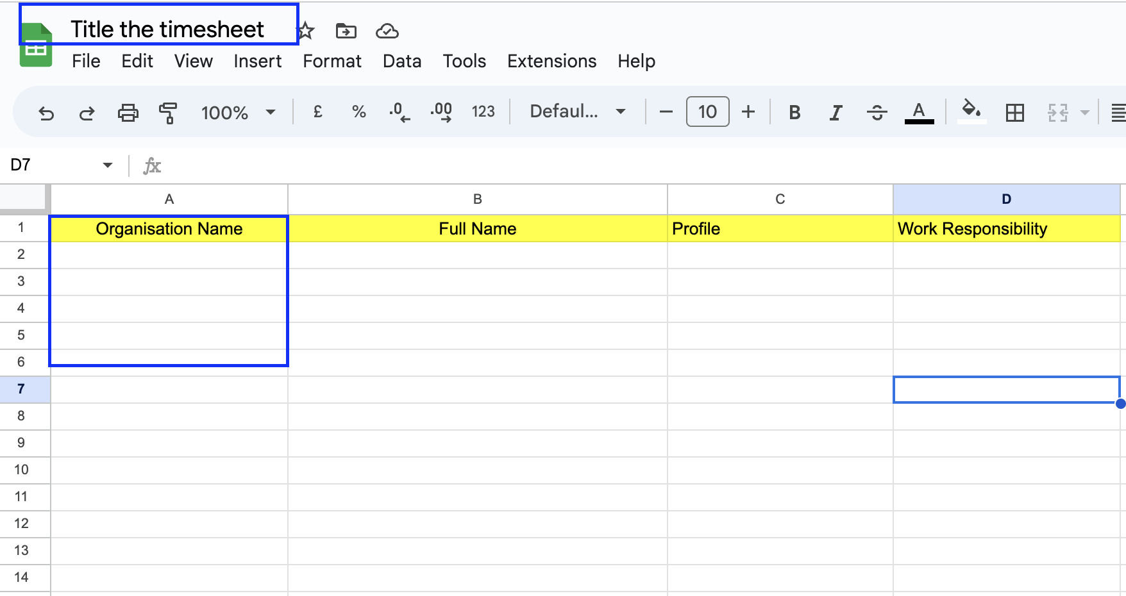Apply percent format icon
This screenshot has width=1126, height=596.
point(359,112)
